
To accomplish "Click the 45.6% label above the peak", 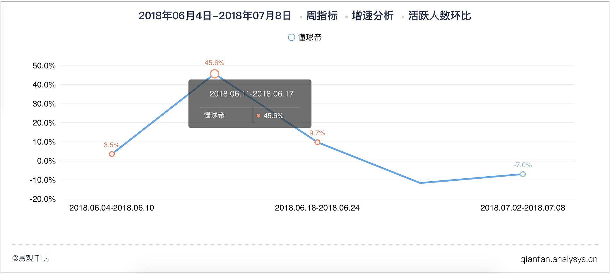I will pyautogui.click(x=214, y=63).
